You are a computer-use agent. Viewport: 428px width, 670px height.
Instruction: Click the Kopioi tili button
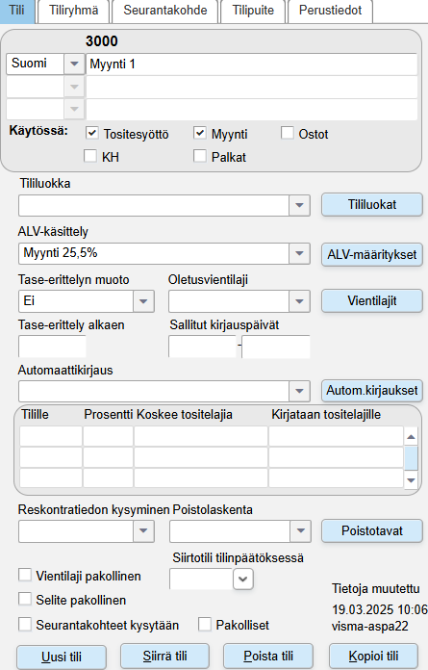click(373, 656)
